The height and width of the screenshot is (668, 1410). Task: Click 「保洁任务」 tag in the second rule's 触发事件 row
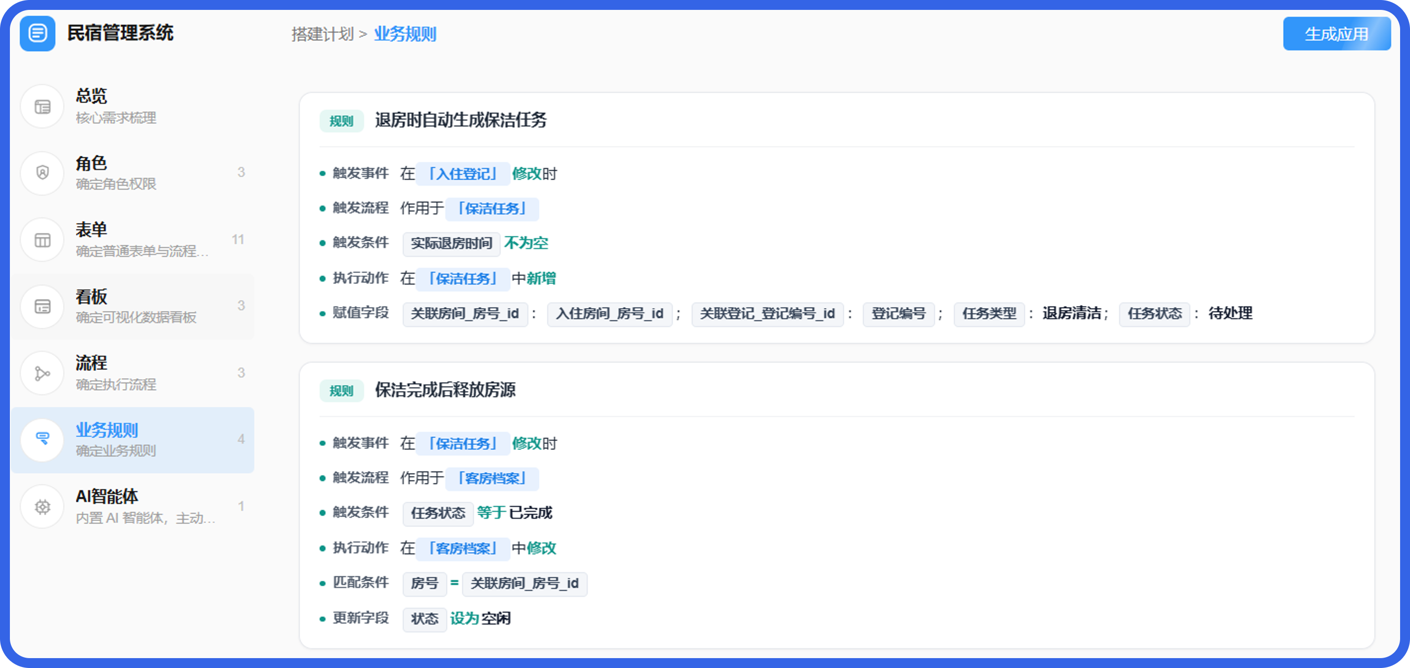[x=463, y=443]
